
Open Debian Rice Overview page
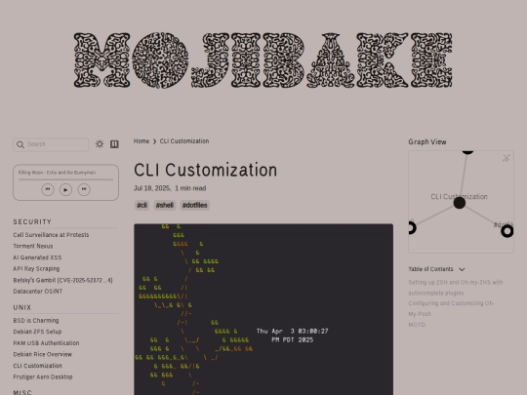(x=43, y=354)
